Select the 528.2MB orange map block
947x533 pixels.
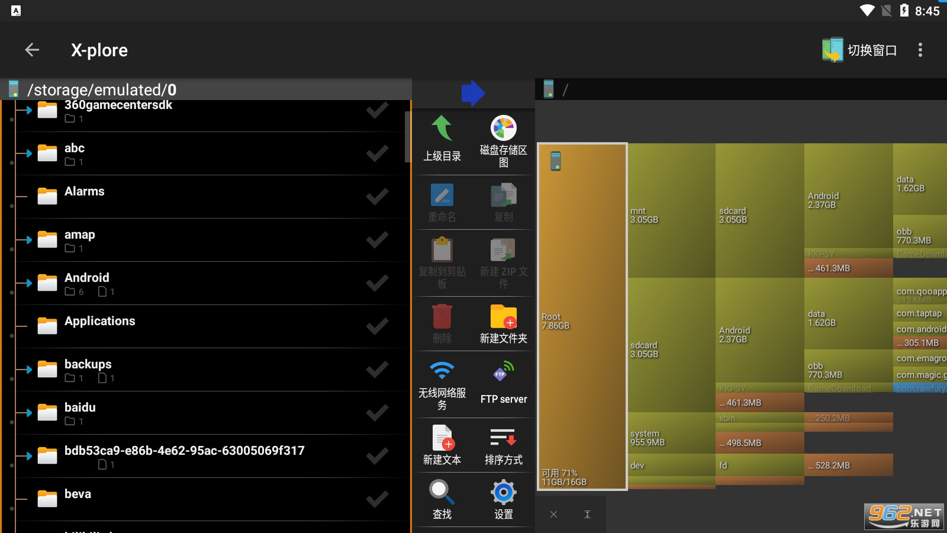[x=849, y=465]
